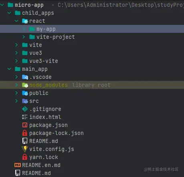This screenshot has height=177, width=184.
Task: Expand the src folder arrow
Action: 16,101
